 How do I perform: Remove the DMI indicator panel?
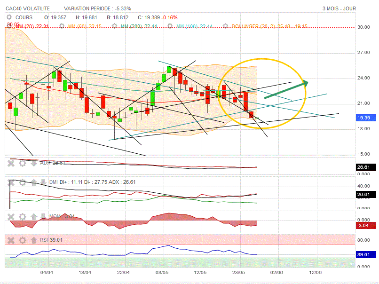click(x=11, y=182)
